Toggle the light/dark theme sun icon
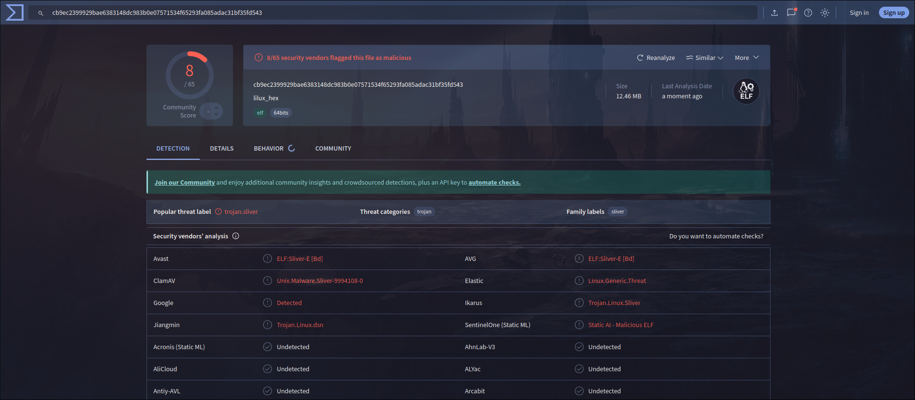915x400 pixels. pos(825,13)
